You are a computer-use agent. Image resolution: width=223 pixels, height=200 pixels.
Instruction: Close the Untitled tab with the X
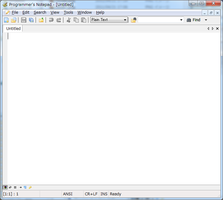coord(217,29)
